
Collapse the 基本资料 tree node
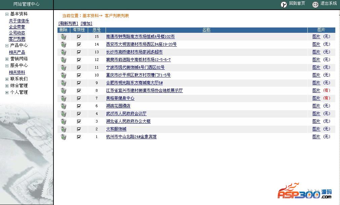(7, 14)
